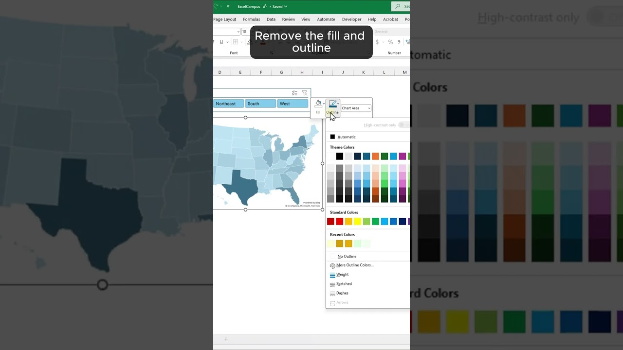Click the black Automatic color square

332,137
